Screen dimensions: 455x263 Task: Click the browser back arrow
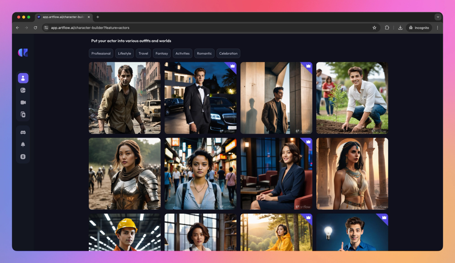click(x=17, y=28)
